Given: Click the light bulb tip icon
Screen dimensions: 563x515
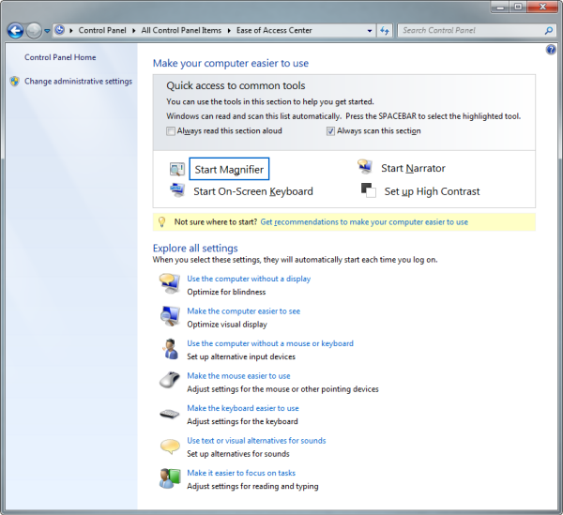Looking at the screenshot, I should (162, 222).
